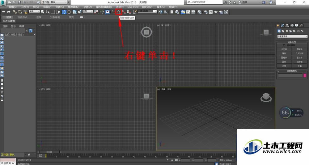The width and height of the screenshot is (309, 165).
Task: Open the 标准基本体 primitives dropdown
Action: point(292,36)
